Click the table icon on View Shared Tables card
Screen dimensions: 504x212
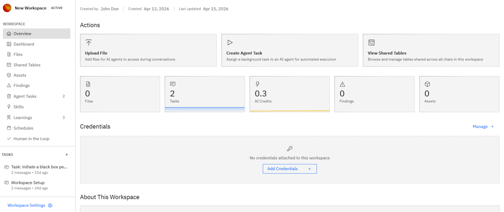pyautogui.click(x=371, y=43)
